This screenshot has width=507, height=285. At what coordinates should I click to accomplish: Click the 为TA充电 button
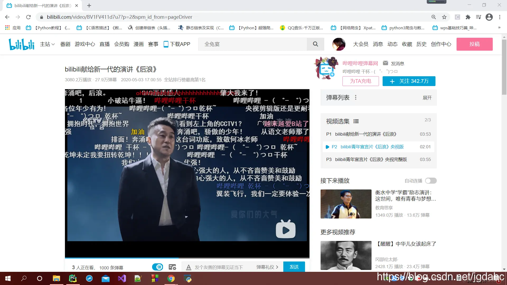[360, 81]
